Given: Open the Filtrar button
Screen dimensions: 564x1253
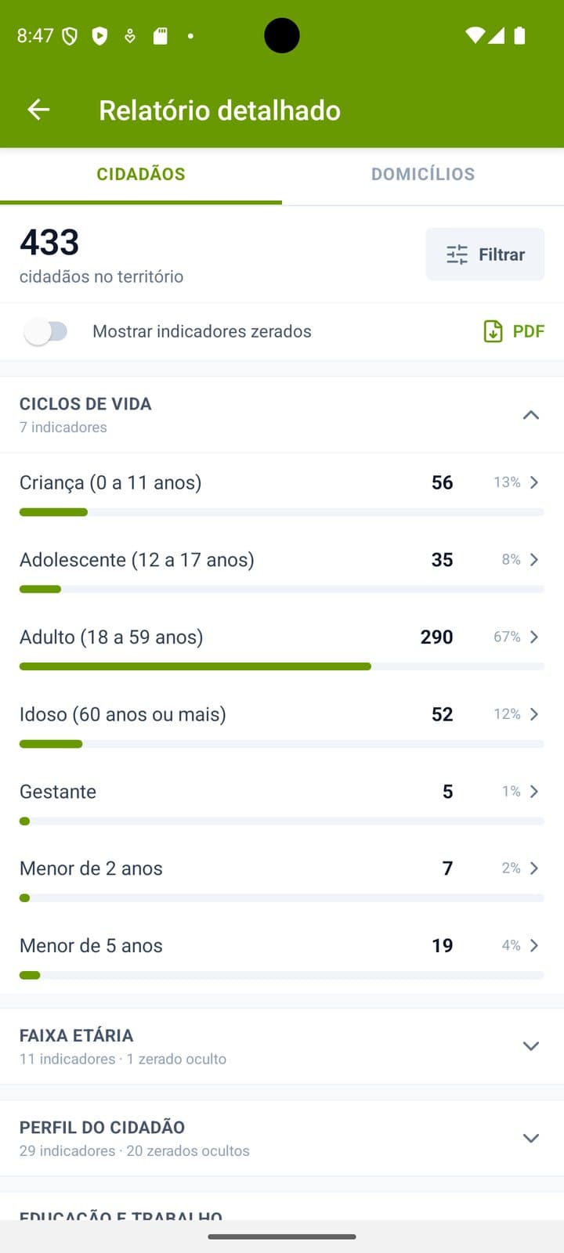Looking at the screenshot, I should pyautogui.click(x=485, y=255).
